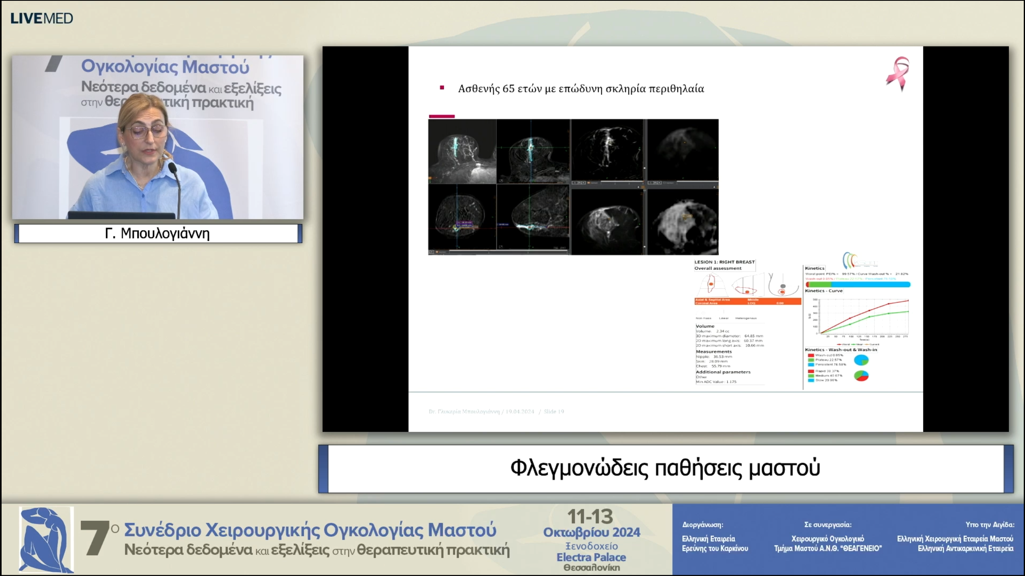
Task: Click the imaging center logo above Kinetics
Action: [x=860, y=260]
